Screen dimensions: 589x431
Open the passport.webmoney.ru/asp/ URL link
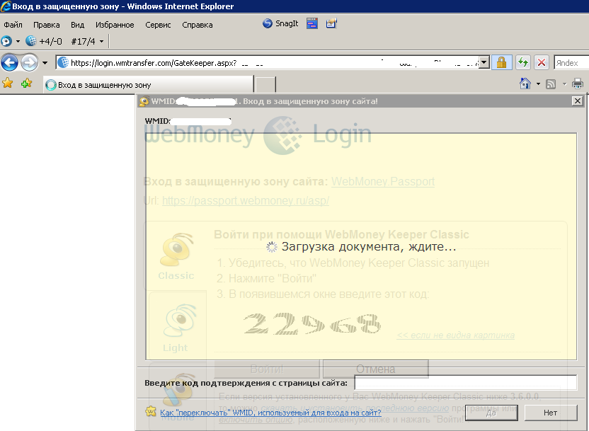[246, 200]
